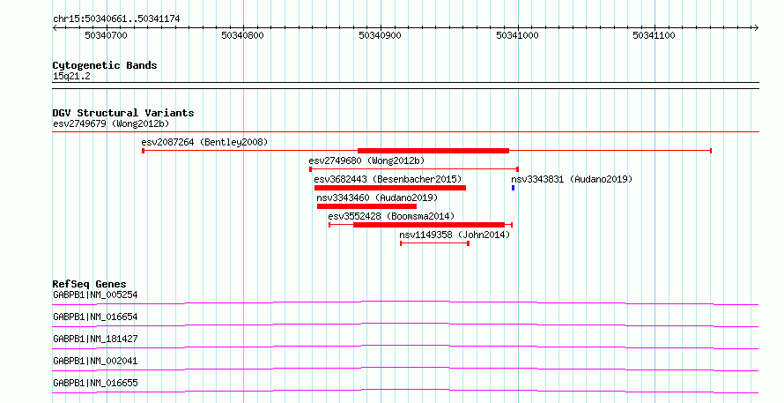Click the esv2749679 red variant line
784x403 pixels.
click(405, 132)
